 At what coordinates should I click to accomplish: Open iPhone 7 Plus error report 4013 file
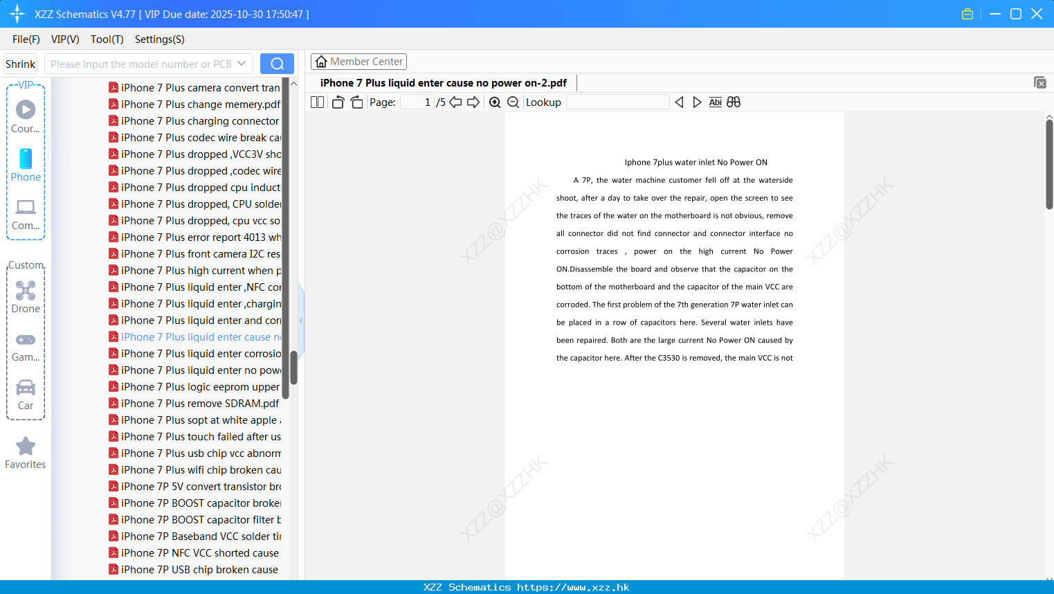click(194, 237)
